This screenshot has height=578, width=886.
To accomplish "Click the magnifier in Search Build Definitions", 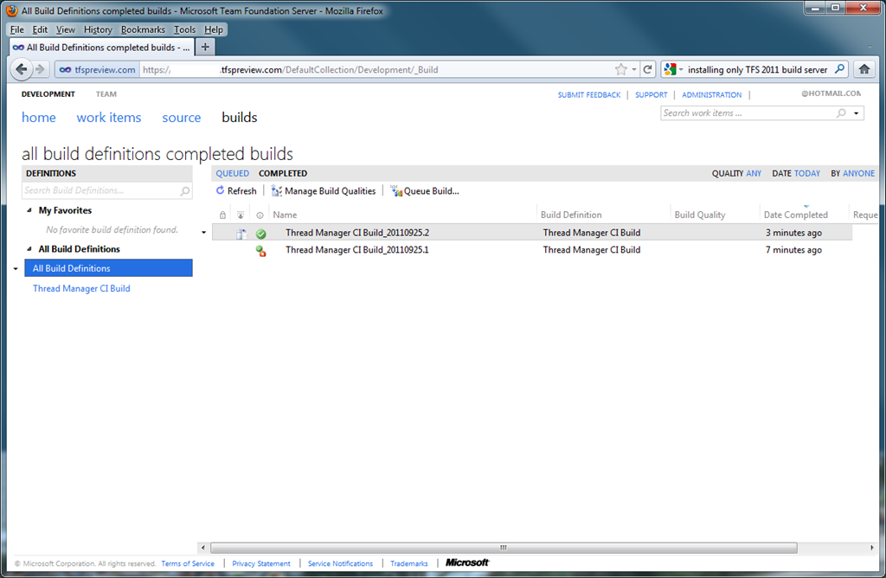I will pos(184,190).
